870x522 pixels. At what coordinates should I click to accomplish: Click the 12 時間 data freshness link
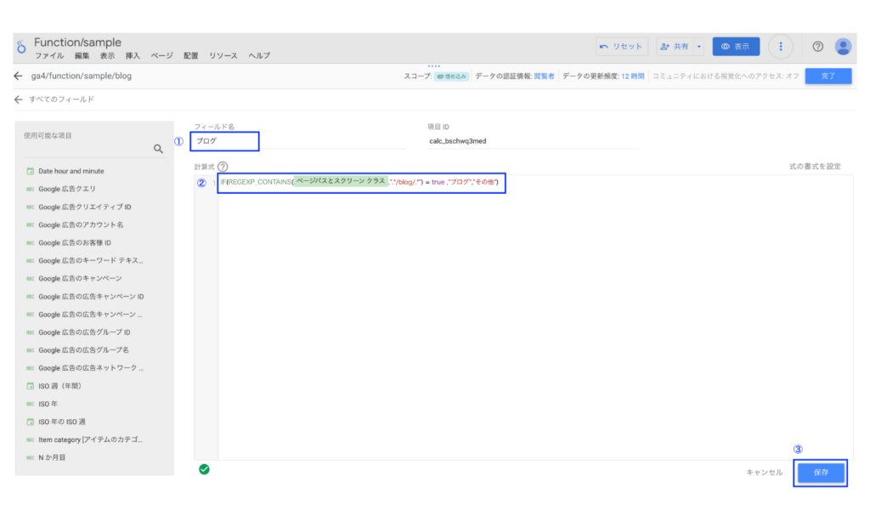tap(631, 76)
